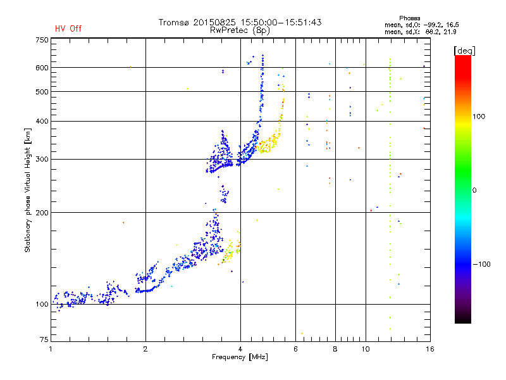
Task: Click the y-axis '750' tick label
Action: click(42, 40)
